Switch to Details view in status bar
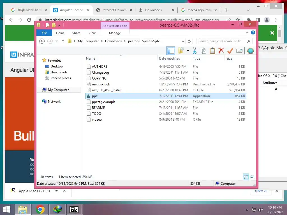287x215 pixels. pyautogui.click(x=246, y=177)
